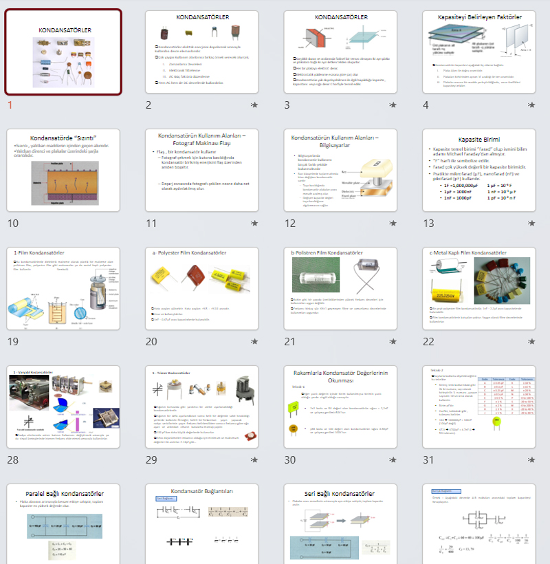Click the star icon beneath slide 20
550x564 pixels.
(x=254, y=342)
